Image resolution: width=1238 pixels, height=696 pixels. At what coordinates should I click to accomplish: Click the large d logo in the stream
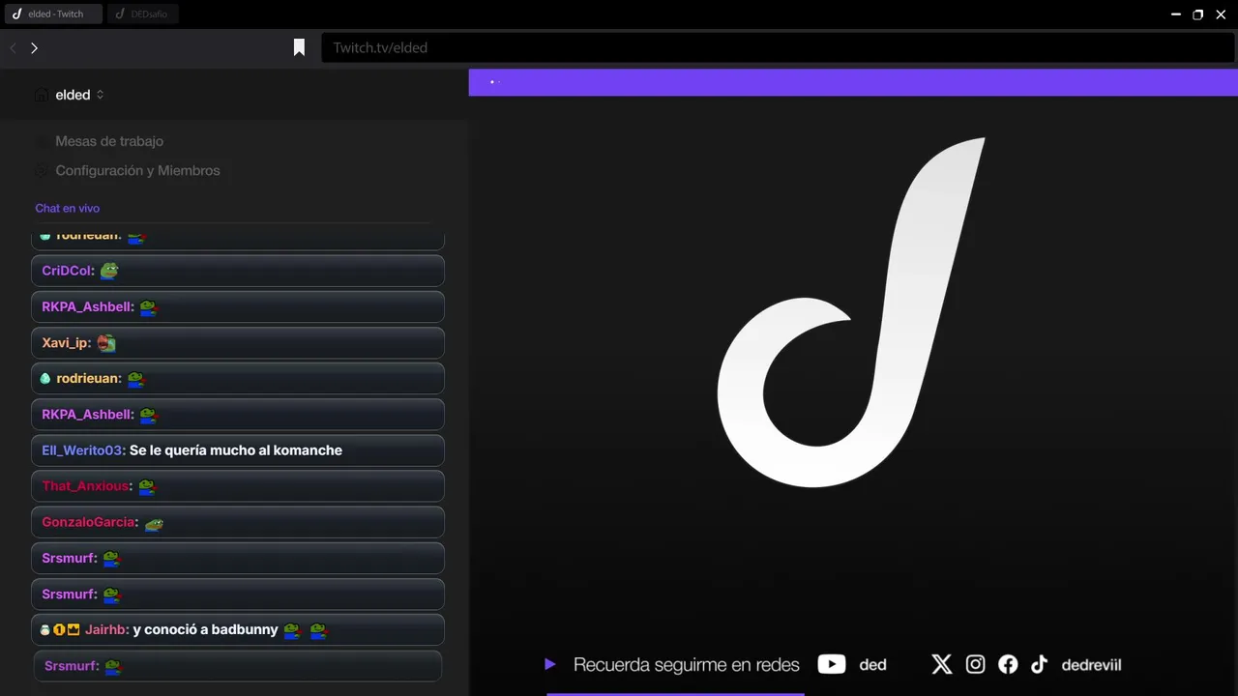[x=851, y=311]
